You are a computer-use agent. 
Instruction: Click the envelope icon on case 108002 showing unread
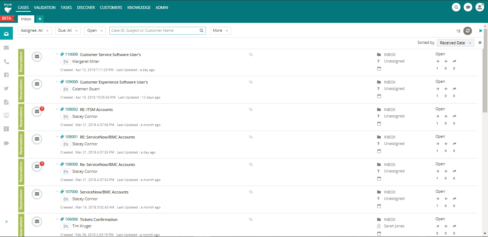37,111
